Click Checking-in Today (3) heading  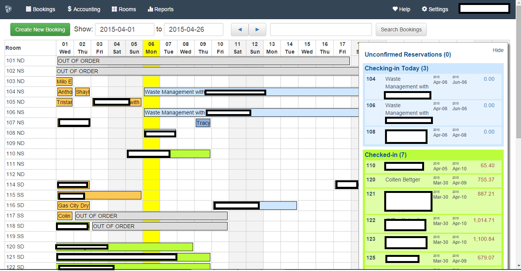tap(396, 68)
